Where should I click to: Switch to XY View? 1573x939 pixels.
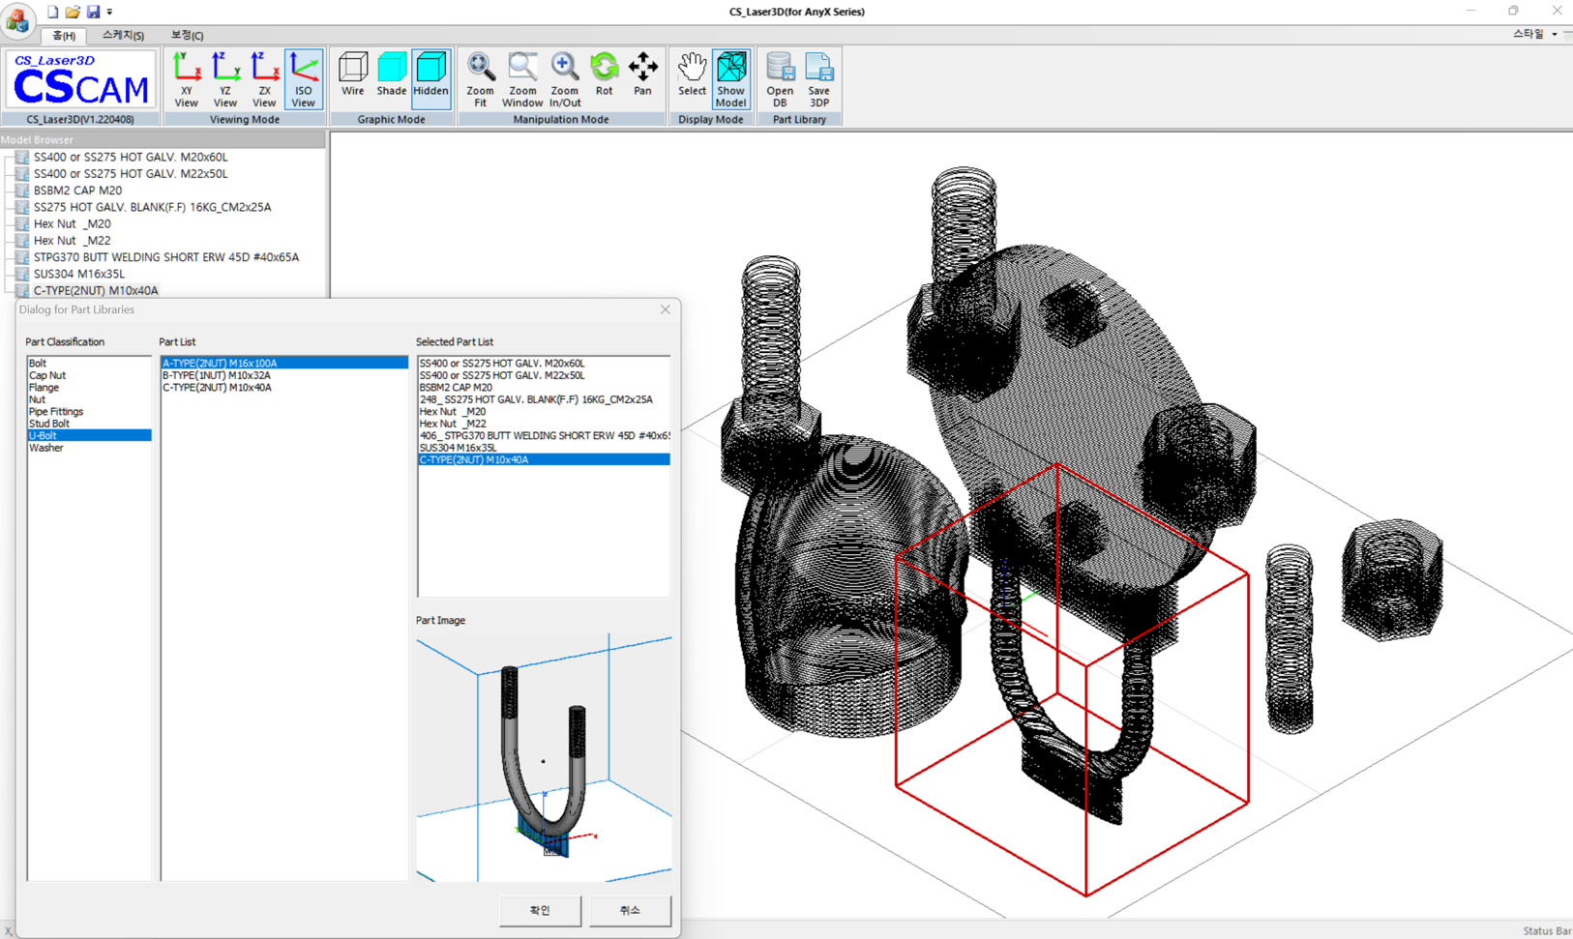pos(186,79)
